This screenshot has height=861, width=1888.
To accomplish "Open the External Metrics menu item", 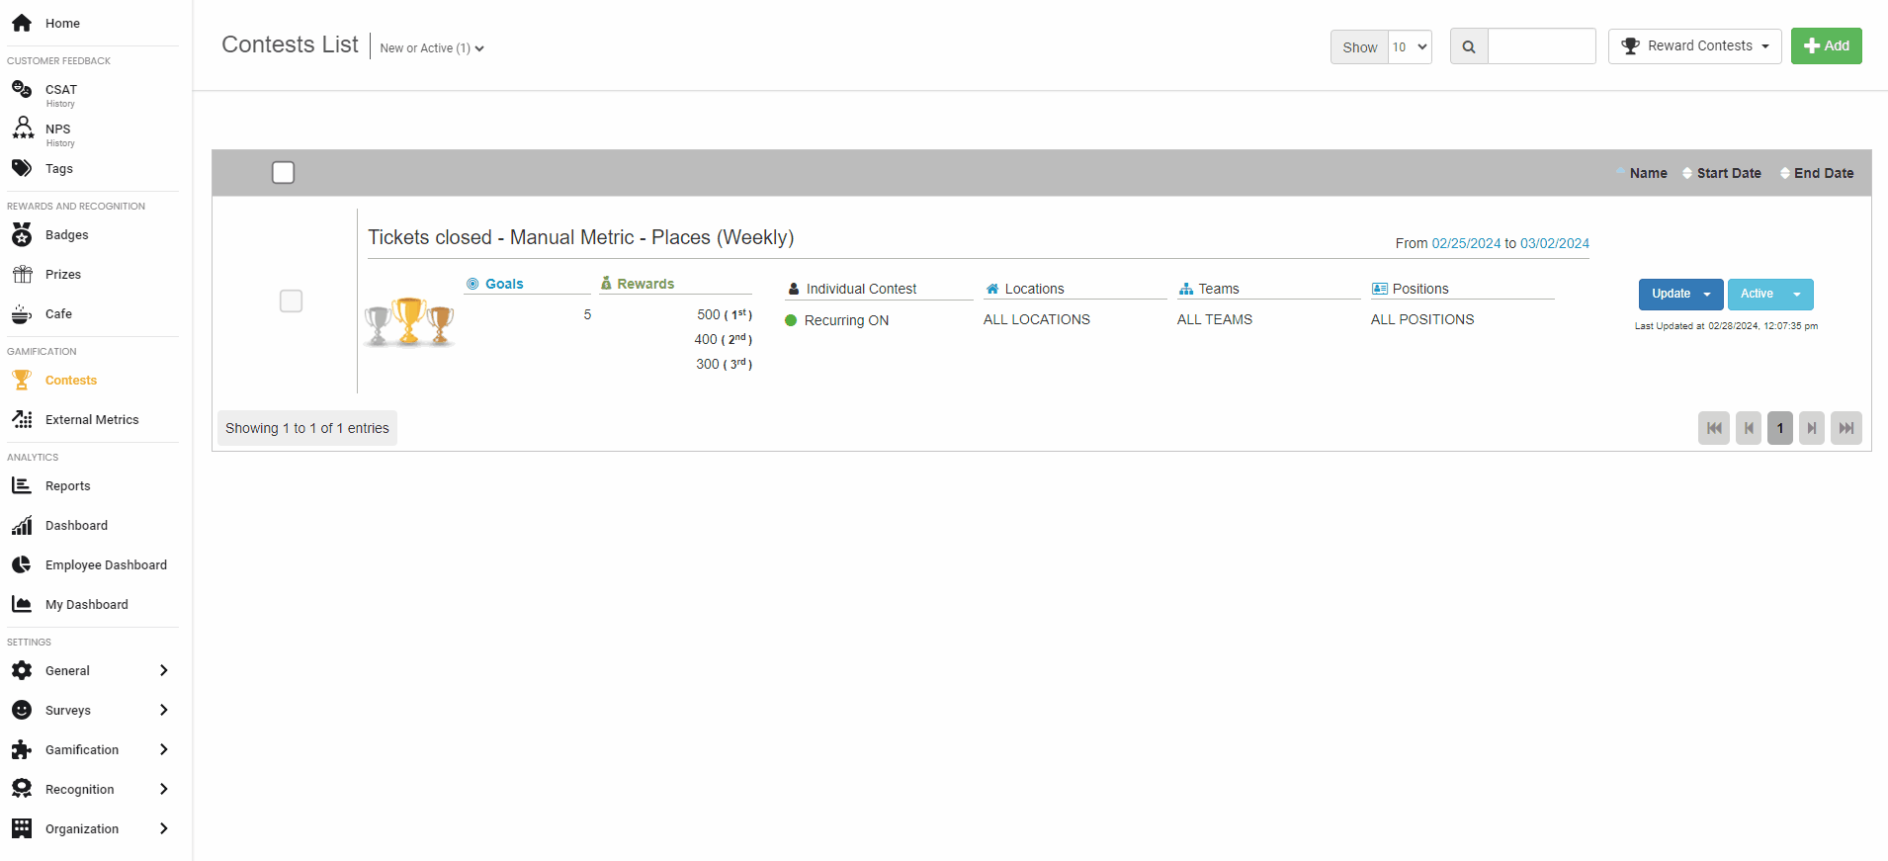I will [92, 419].
